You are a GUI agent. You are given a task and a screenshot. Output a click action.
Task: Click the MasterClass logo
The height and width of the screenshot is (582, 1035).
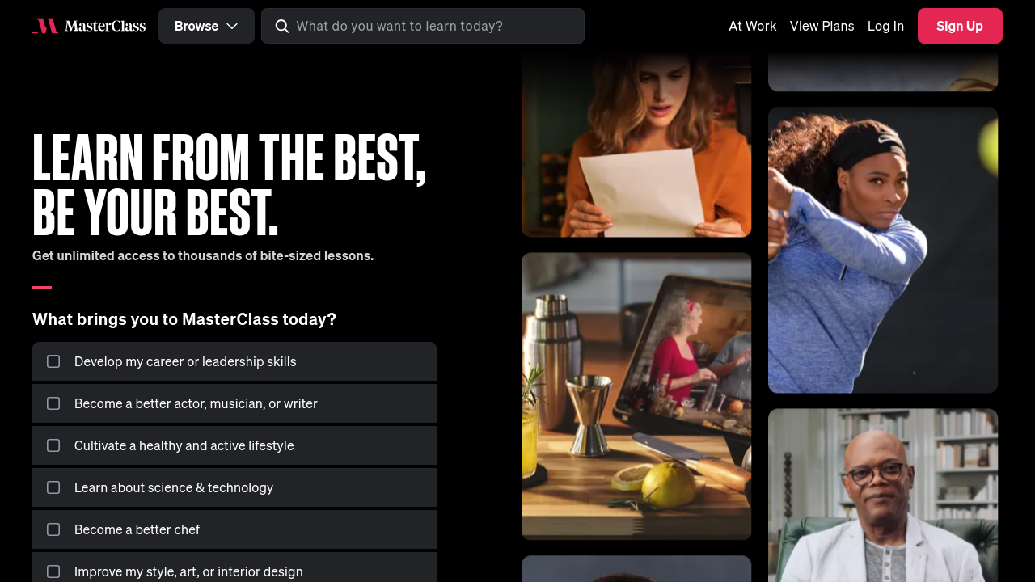(x=89, y=26)
